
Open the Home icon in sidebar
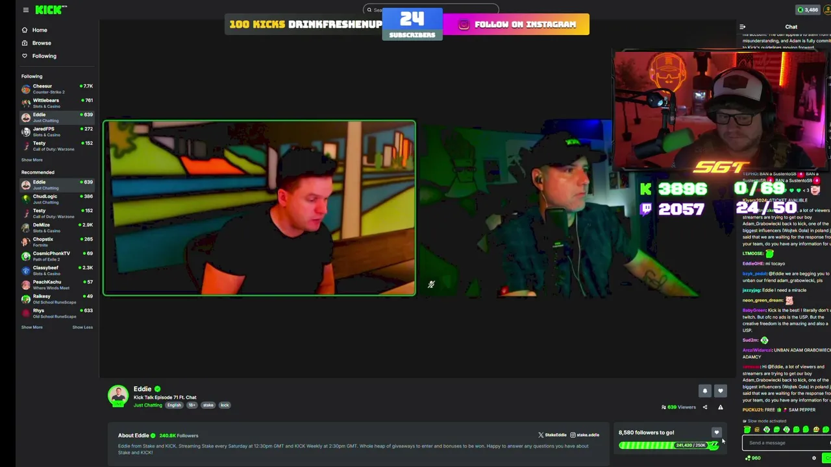click(x=25, y=30)
